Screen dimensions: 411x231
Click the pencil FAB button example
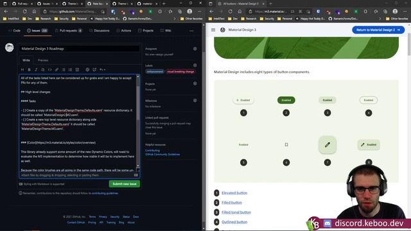[x=328, y=144]
